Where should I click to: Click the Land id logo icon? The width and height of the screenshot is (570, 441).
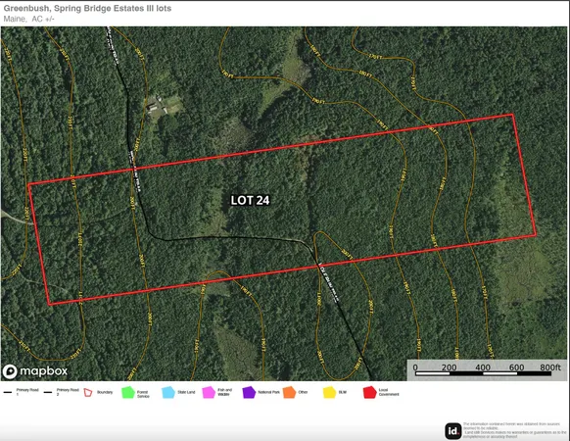[452, 431]
